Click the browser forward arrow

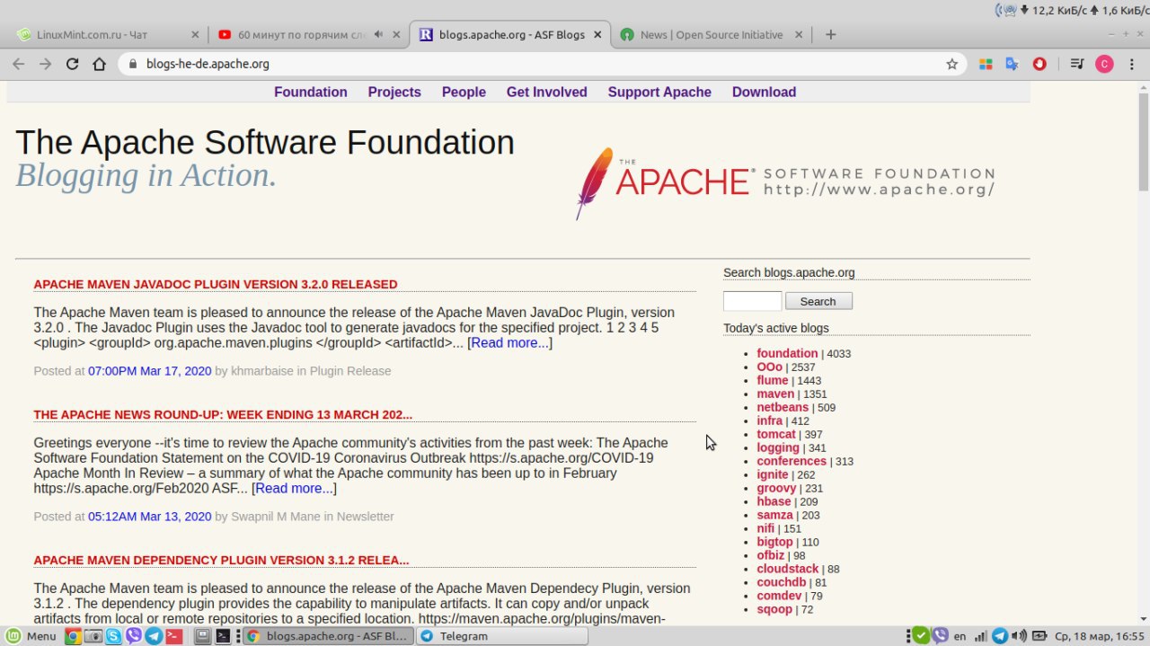click(x=45, y=64)
